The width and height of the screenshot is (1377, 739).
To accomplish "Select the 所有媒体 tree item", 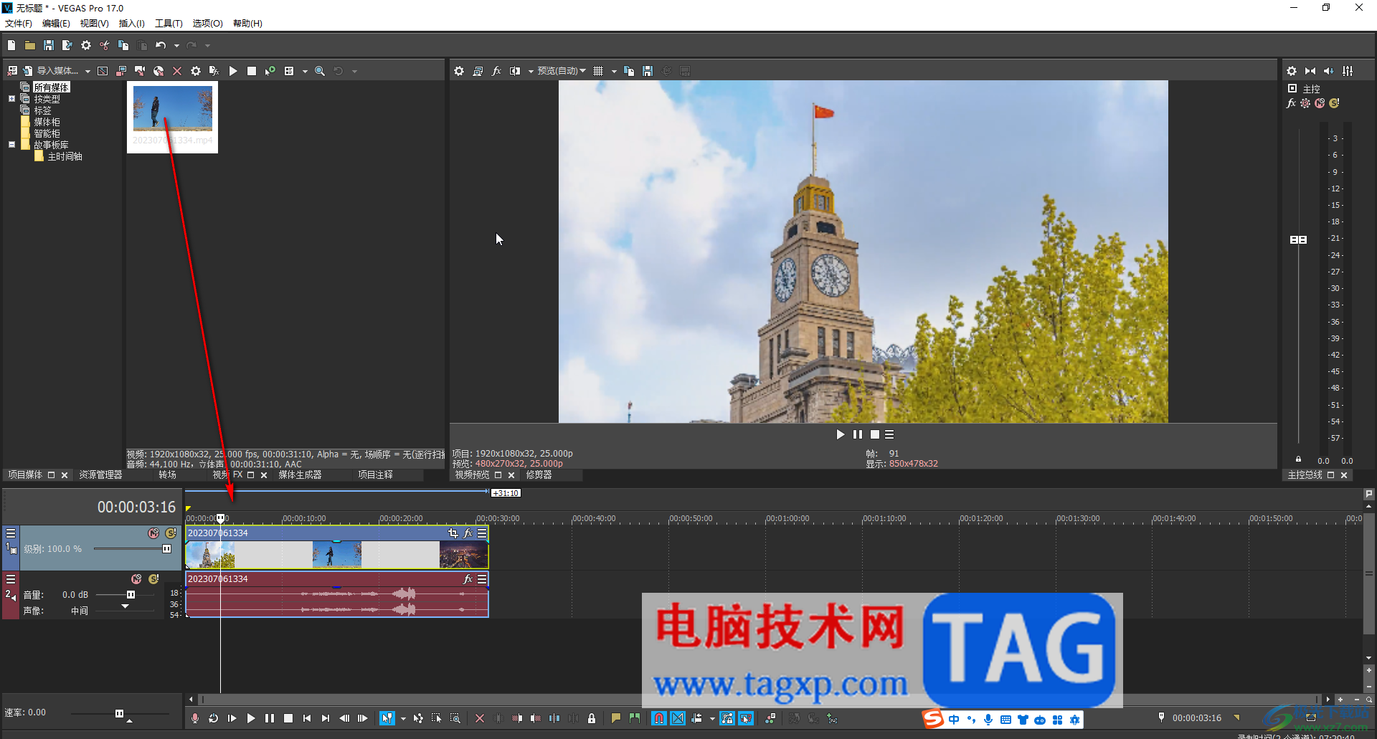I will pos(51,87).
